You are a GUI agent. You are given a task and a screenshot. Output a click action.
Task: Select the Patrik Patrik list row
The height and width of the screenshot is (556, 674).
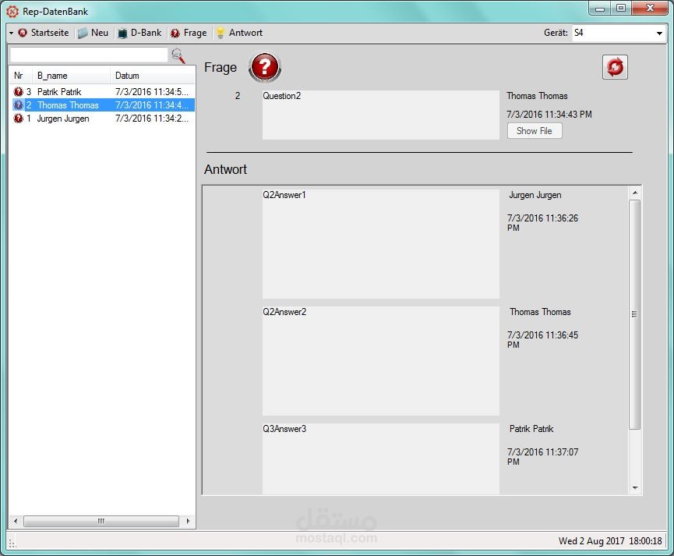click(104, 92)
